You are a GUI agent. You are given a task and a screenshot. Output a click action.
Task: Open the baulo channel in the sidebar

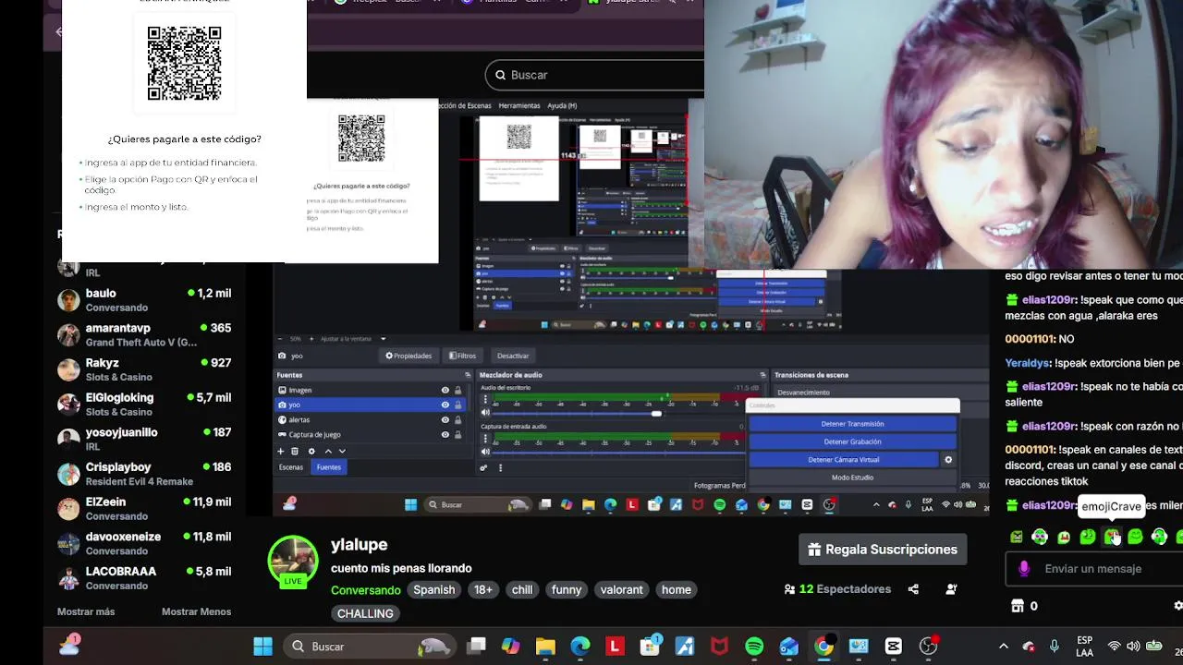(144, 299)
